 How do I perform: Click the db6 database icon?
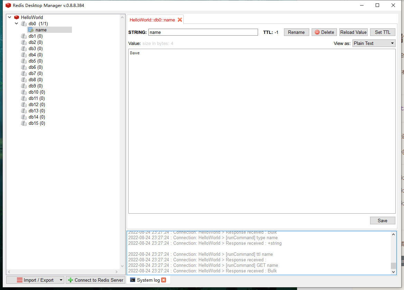[x=24, y=67]
